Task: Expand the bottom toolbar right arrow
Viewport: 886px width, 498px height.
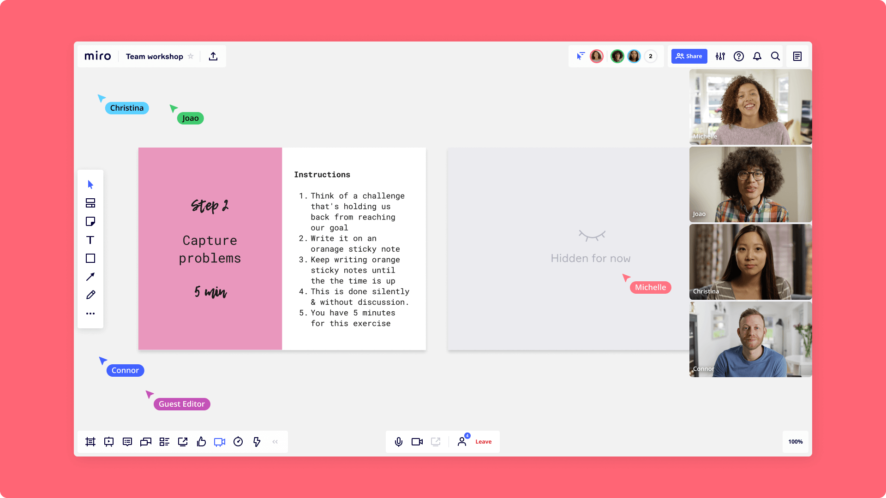Action: [275, 441]
